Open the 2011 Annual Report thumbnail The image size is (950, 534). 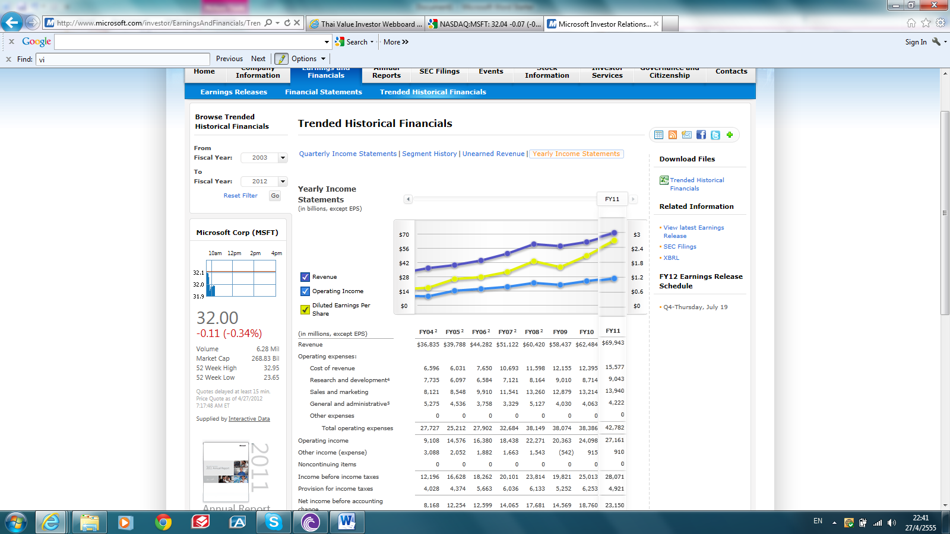(x=226, y=472)
